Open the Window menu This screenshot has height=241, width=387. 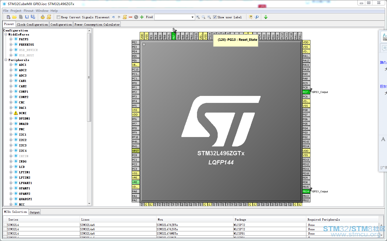[x=42, y=11]
